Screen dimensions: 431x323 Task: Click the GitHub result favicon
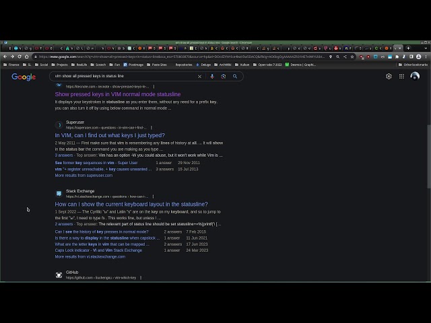click(x=59, y=275)
